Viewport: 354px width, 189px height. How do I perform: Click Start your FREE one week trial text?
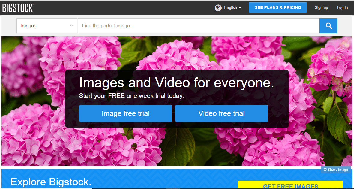point(131,96)
